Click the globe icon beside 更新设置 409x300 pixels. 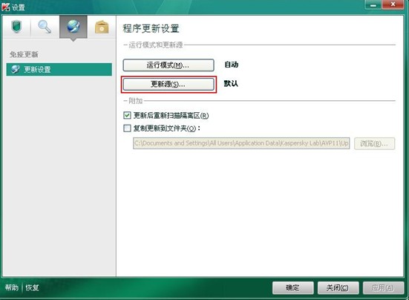16,69
